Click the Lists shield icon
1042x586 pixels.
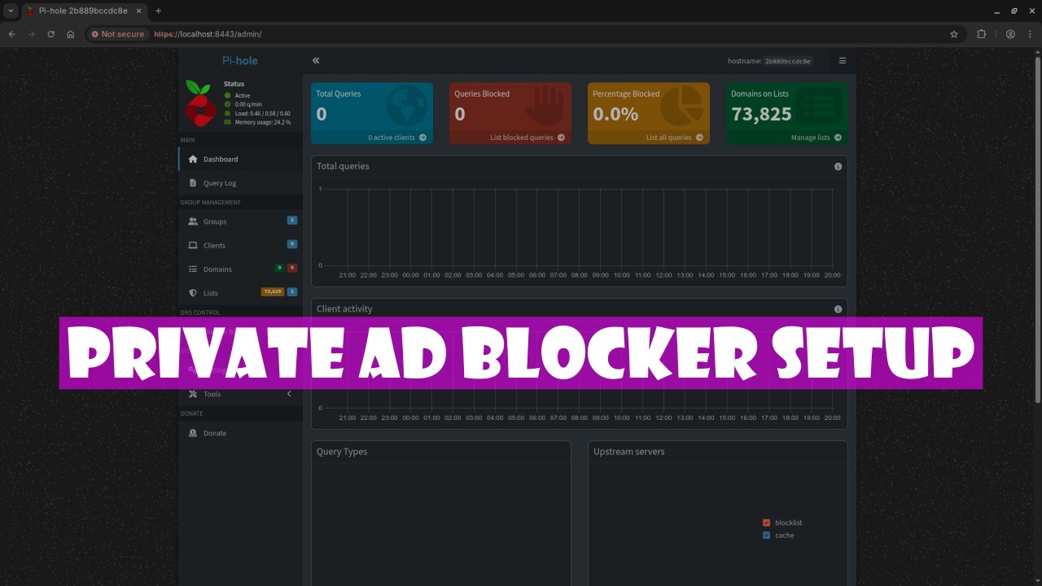click(193, 293)
